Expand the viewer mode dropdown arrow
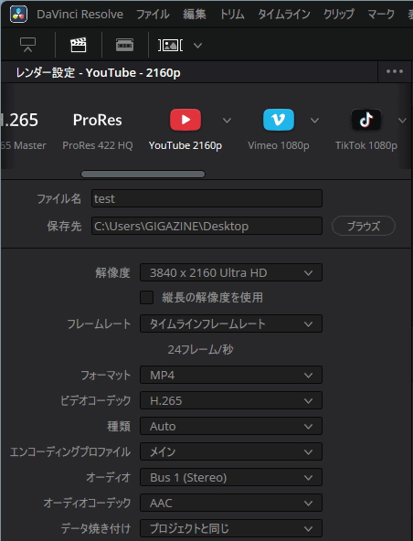 pyautogui.click(x=197, y=45)
